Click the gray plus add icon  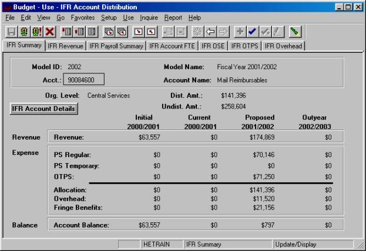click(239, 31)
